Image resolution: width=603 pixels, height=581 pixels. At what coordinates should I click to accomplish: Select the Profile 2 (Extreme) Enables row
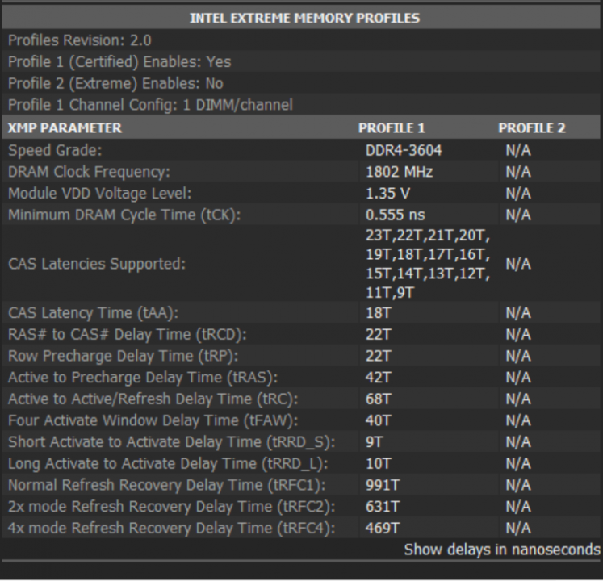[x=115, y=84]
